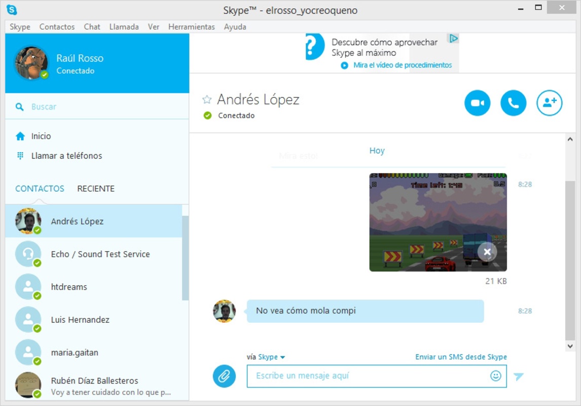Start a voice call with Andrés López

[x=513, y=103]
